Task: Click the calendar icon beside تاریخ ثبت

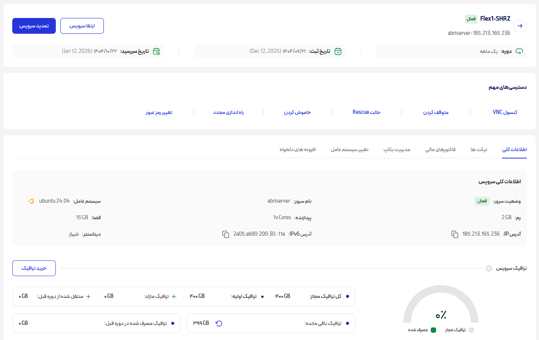Action: point(338,51)
